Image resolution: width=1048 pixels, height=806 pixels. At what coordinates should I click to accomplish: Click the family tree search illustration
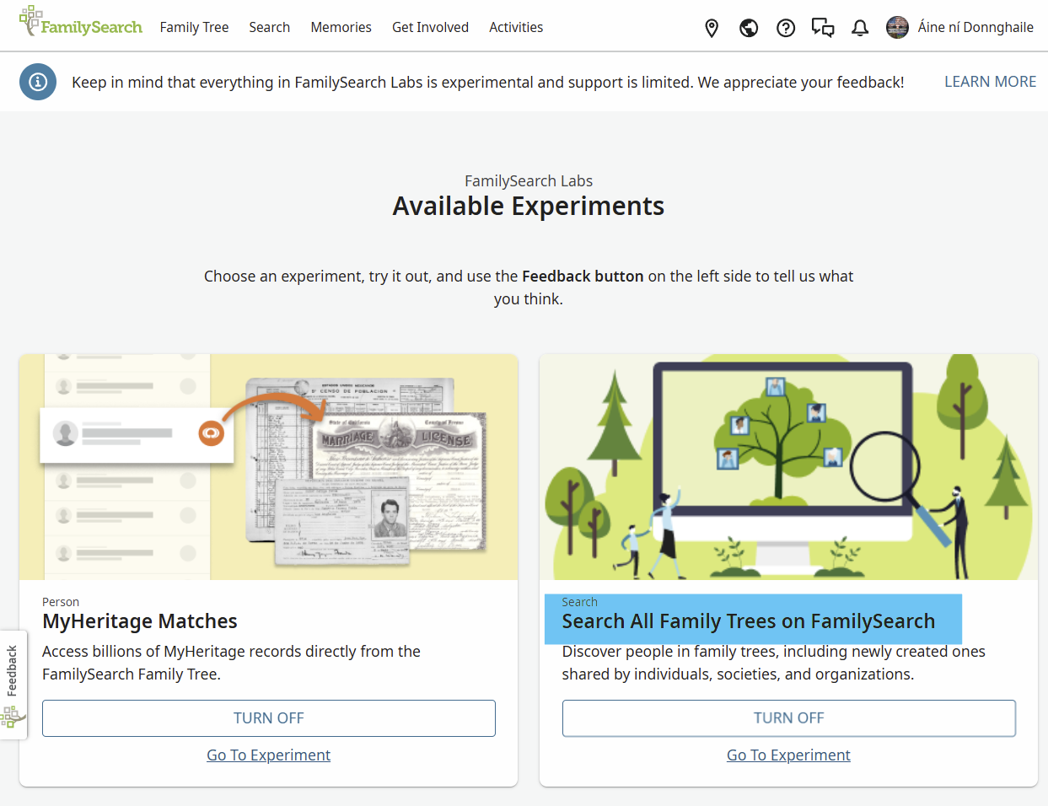point(788,467)
